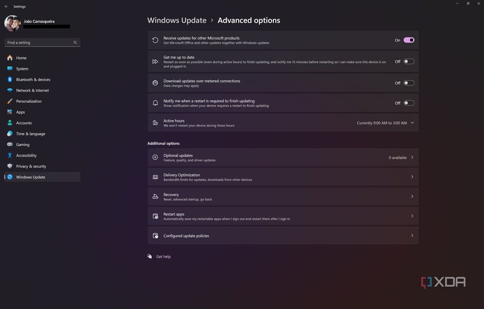The width and height of the screenshot is (484, 309).
Task: Open Home in the sidebar
Action: tap(42, 58)
